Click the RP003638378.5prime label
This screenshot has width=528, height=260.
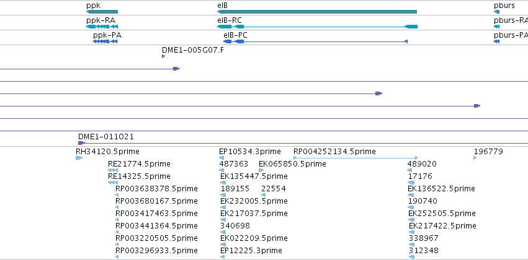156,188
